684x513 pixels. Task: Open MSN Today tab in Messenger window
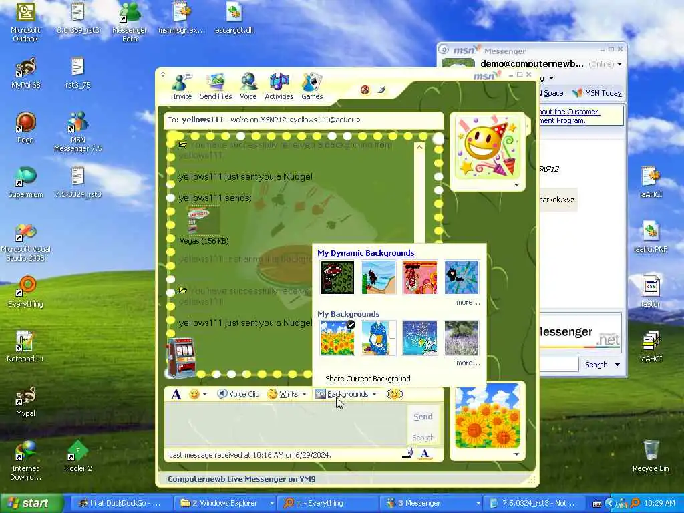click(x=597, y=93)
